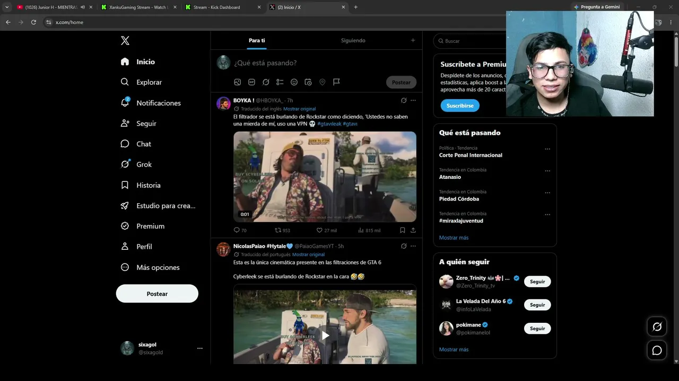This screenshot has height=381, width=679.
Task: Show original text of BOYKA's post
Action: point(300,108)
